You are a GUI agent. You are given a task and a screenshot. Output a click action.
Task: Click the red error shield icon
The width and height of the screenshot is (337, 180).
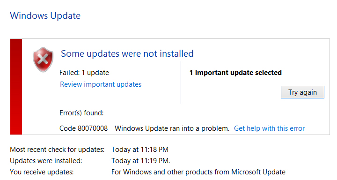(43, 60)
